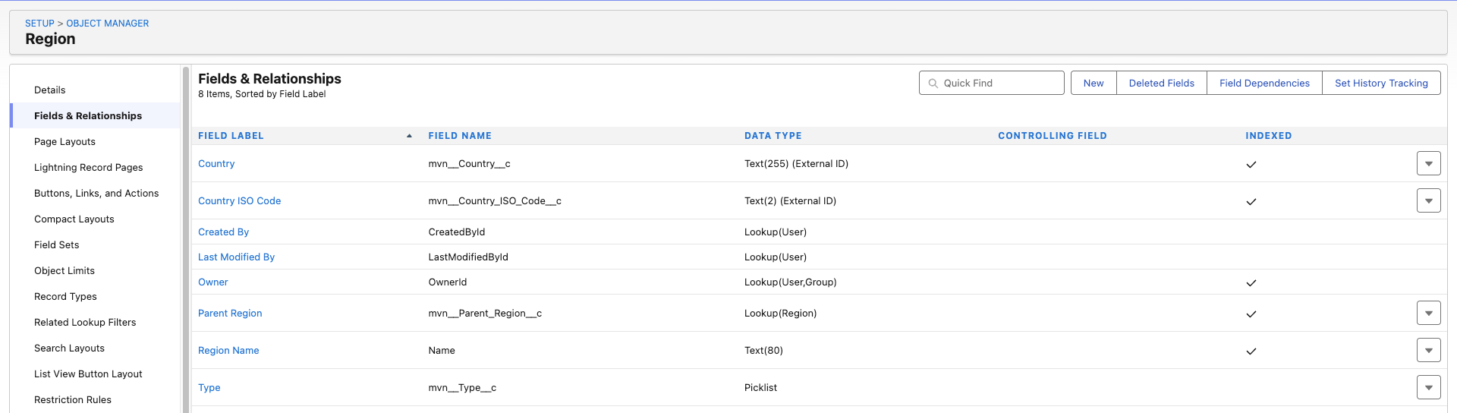Image resolution: width=1457 pixels, height=413 pixels.
Task: Open Deleted Fields
Action: [x=1161, y=83]
